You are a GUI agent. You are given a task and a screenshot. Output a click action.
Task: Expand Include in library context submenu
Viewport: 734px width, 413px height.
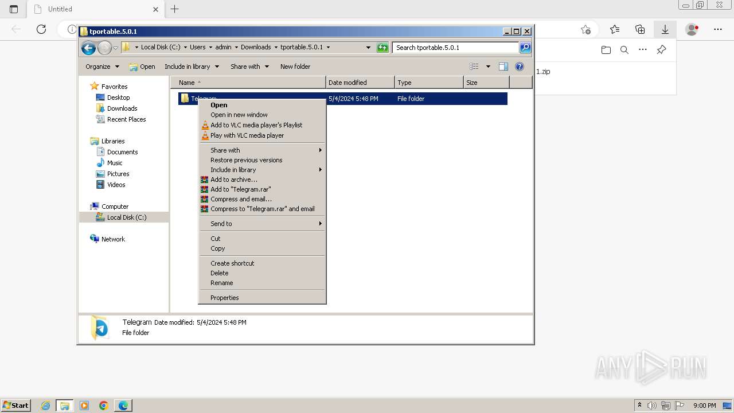pos(262,170)
